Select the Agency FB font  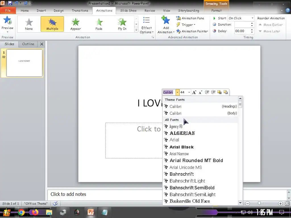pyautogui.click(x=200, y=127)
